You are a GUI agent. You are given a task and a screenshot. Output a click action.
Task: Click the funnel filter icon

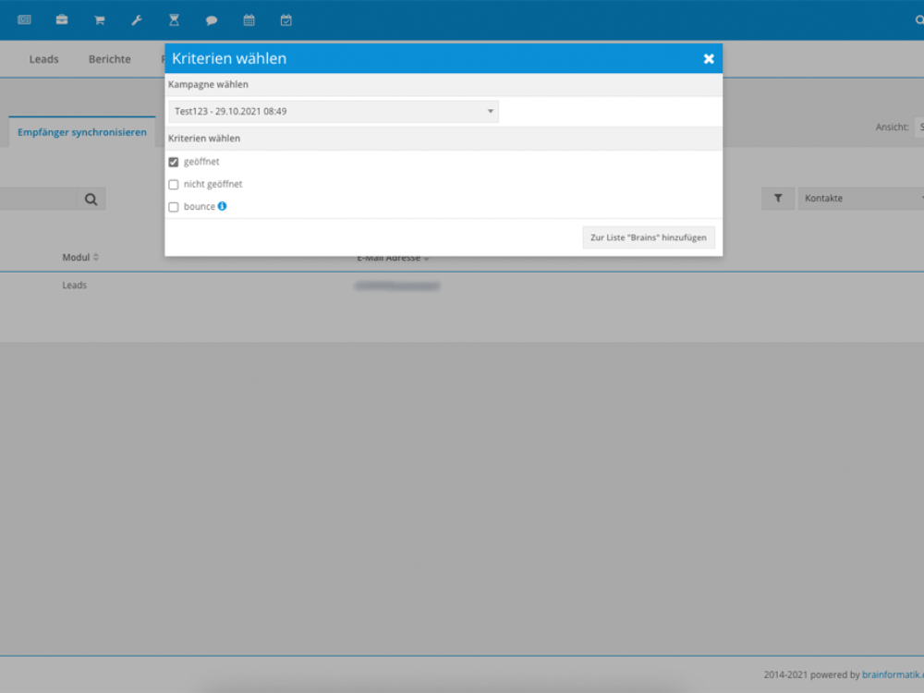coord(778,199)
